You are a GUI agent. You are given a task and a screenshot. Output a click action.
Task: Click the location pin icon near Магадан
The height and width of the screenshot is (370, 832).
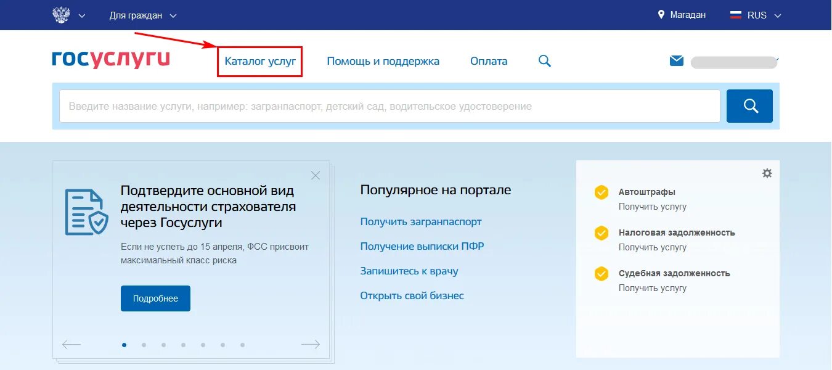pyautogui.click(x=661, y=15)
